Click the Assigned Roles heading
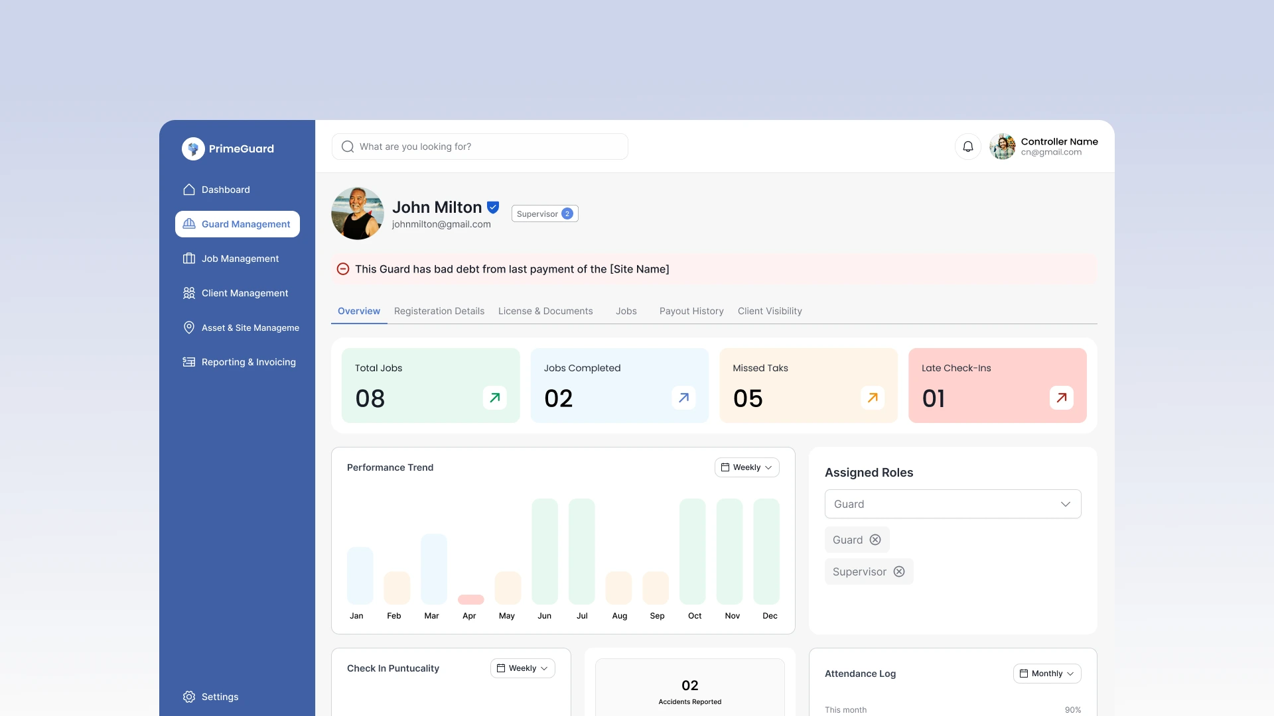 point(869,473)
